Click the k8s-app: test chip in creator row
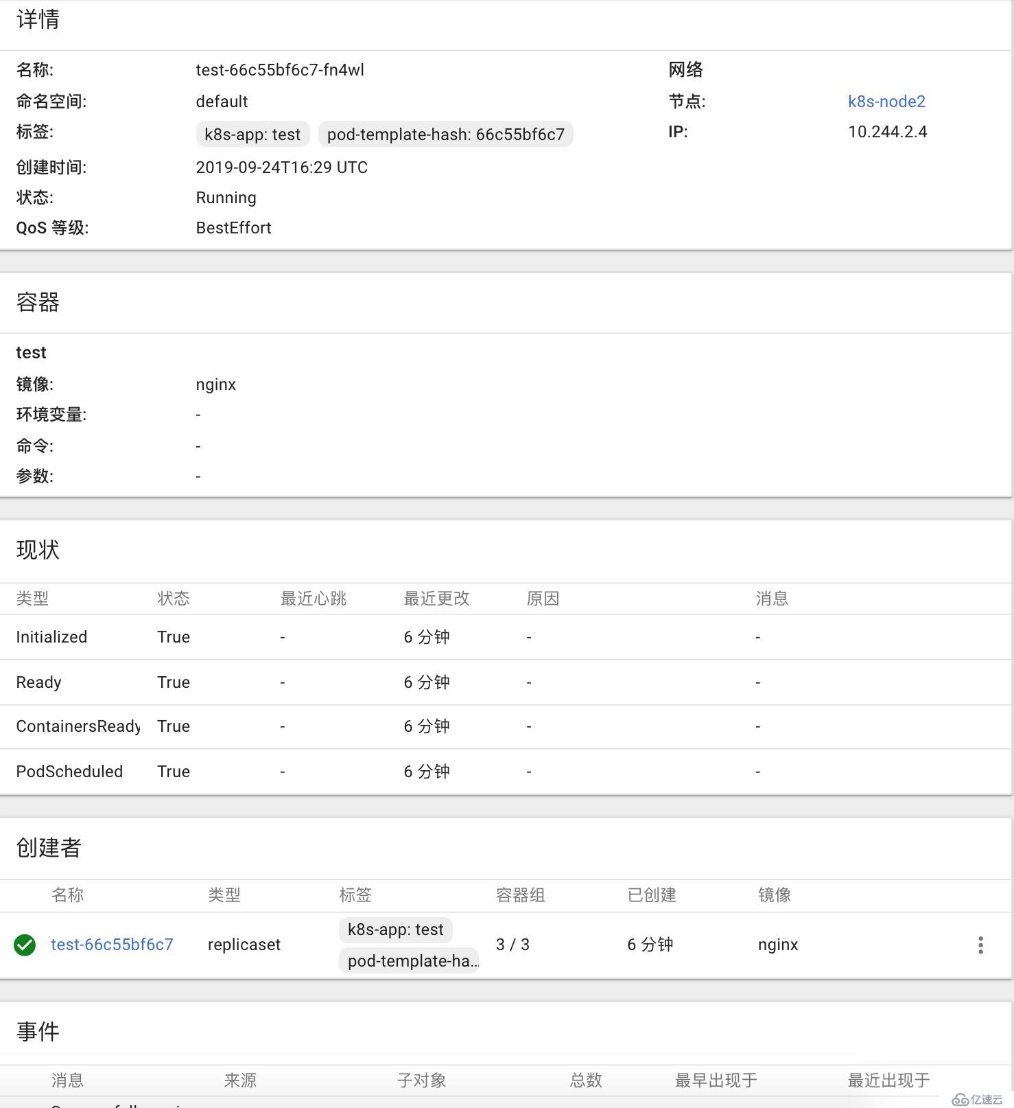 (x=396, y=930)
